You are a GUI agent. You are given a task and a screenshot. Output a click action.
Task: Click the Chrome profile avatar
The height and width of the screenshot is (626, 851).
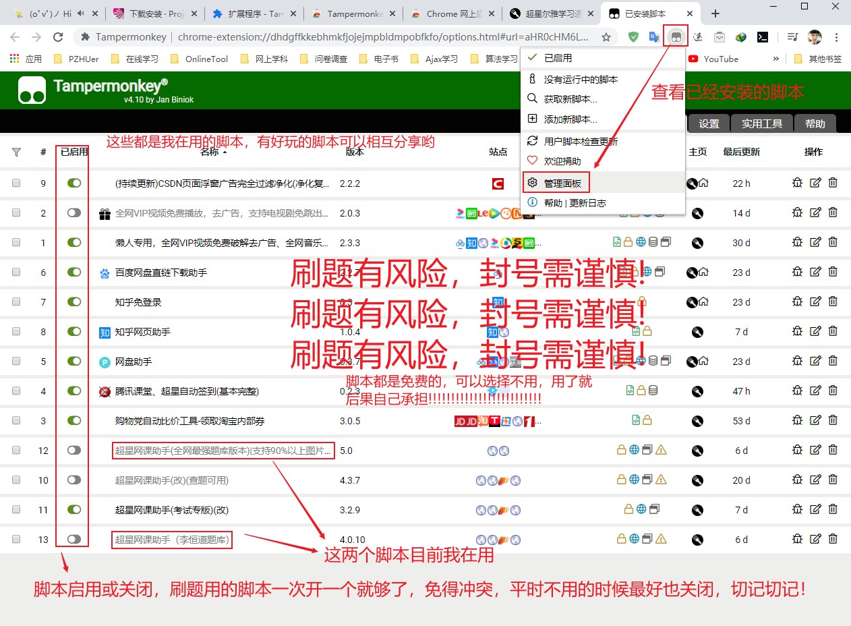[815, 37]
